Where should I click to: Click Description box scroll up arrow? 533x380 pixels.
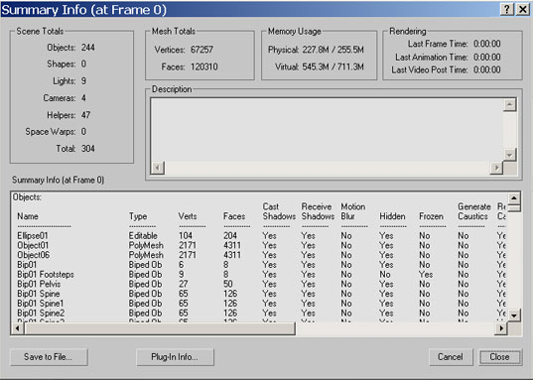pyautogui.click(x=509, y=104)
